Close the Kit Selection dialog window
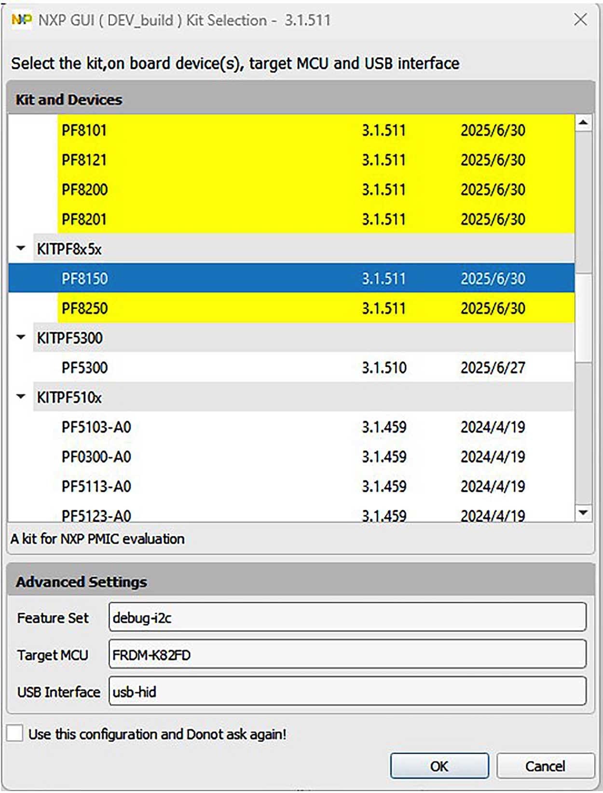The image size is (603, 793). click(580, 20)
